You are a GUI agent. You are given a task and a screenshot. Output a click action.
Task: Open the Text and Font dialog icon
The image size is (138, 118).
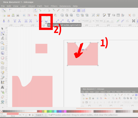coord(109,15)
